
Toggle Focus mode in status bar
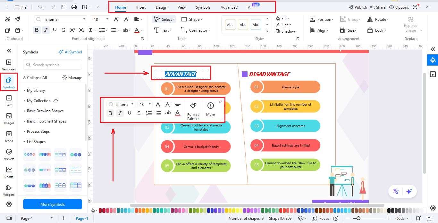click(x=321, y=218)
